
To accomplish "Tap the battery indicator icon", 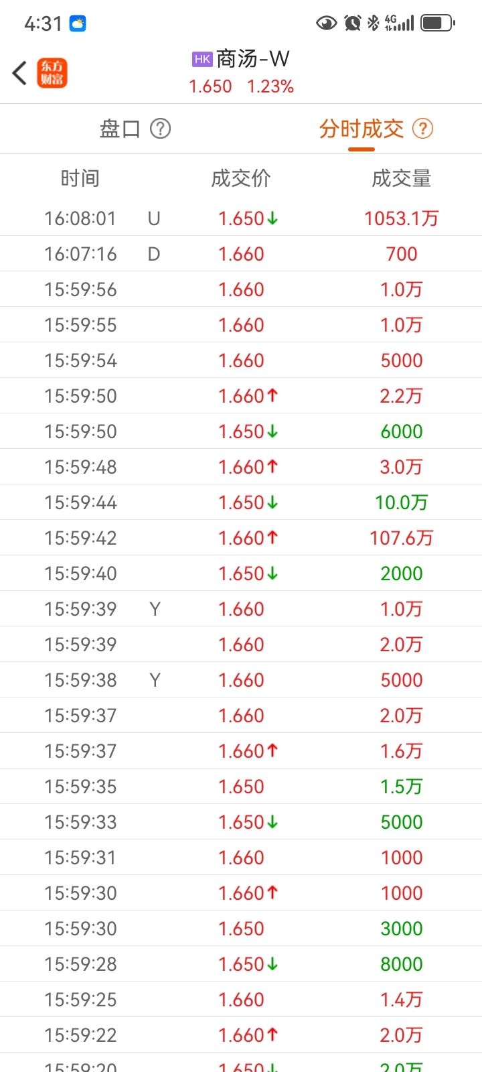I will (438, 23).
